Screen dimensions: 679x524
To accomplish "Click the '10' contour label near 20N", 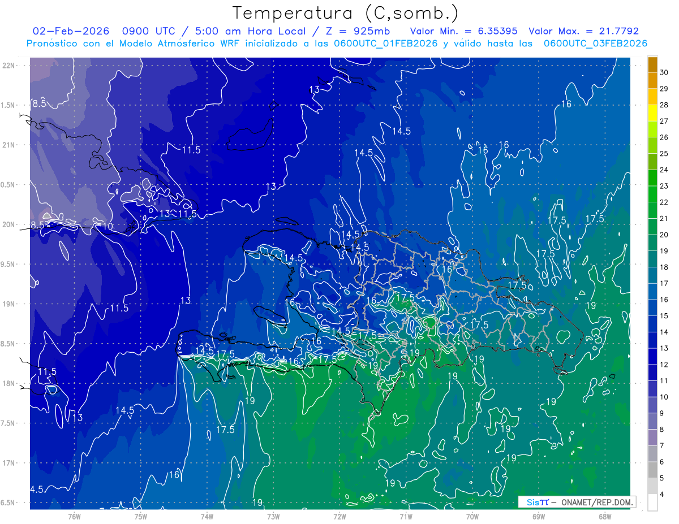I will (108, 227).
